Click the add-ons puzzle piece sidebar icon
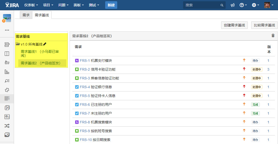The image size is (278, 144). [x=7, y=90]
